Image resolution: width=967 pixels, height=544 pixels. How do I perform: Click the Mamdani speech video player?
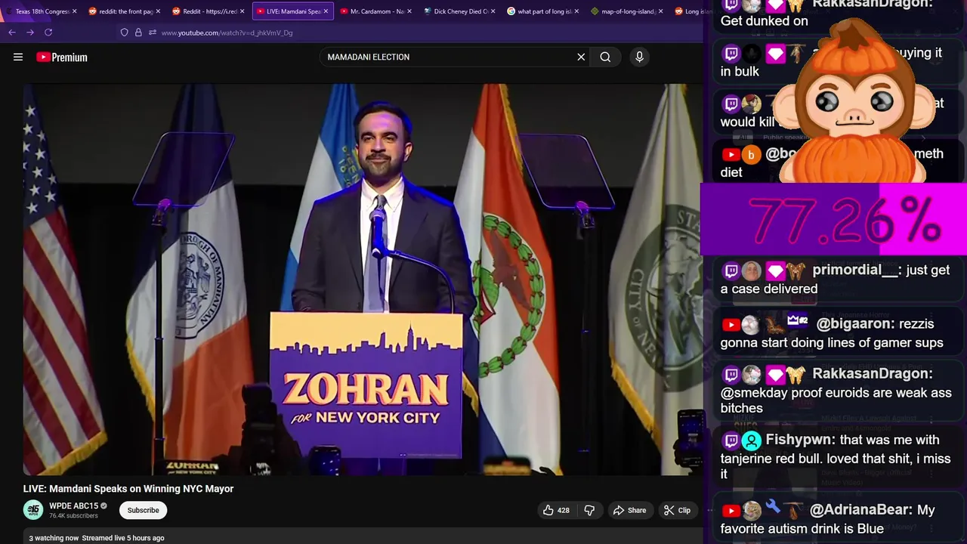coord(361,280)
